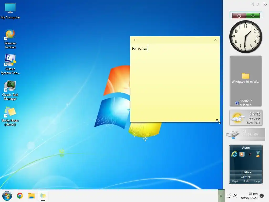Image resolution: width=269 pixels, height=202 pixels.
Task: Click the small document icon in the Apps gadget
Action: [250, 154]
